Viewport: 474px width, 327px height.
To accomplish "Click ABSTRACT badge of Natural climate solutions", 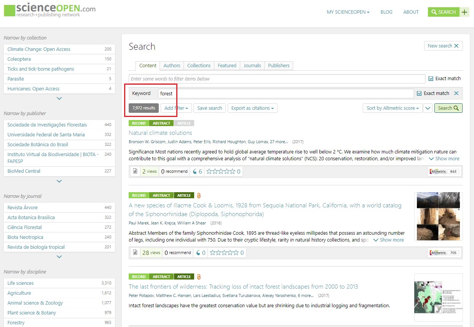I will click(x=161, y=123).
